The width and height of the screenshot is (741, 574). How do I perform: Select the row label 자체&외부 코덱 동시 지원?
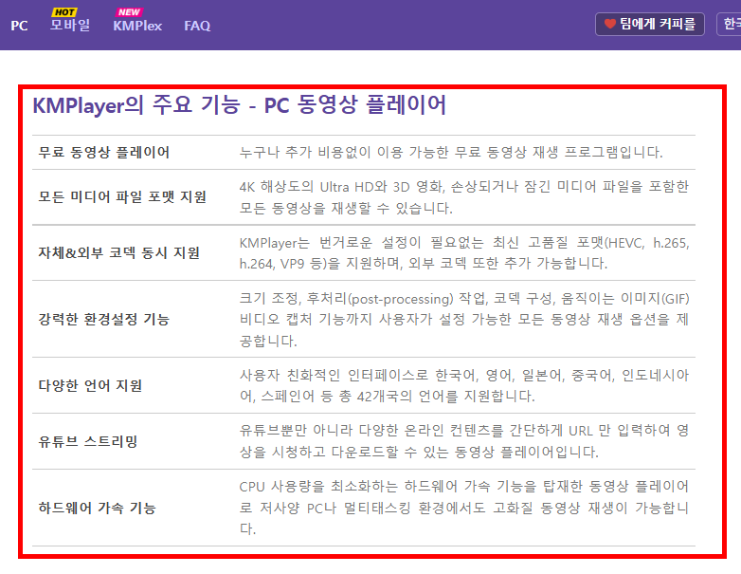119,252
